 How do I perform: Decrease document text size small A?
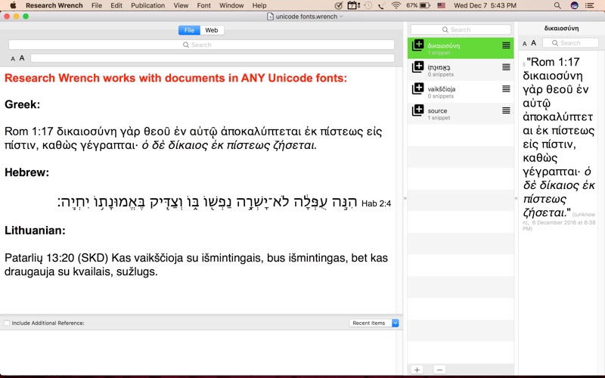(x=13, y=59)
